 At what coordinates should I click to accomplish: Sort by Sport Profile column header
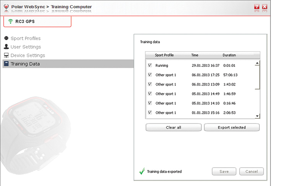coord(164,55)
